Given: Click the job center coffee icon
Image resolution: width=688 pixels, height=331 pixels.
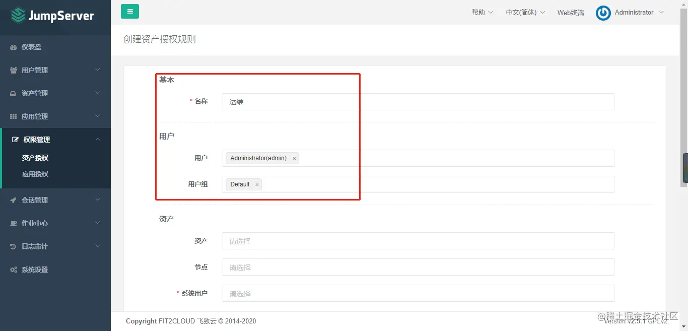Looking at the screenshot, I should [14, 223].
